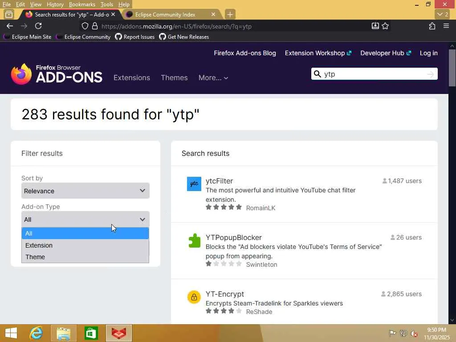Open the History menu
The height and width of the screenshot is (342, 456).
55,4
